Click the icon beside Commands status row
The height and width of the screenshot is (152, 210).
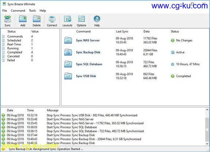[x=4, y=36]
